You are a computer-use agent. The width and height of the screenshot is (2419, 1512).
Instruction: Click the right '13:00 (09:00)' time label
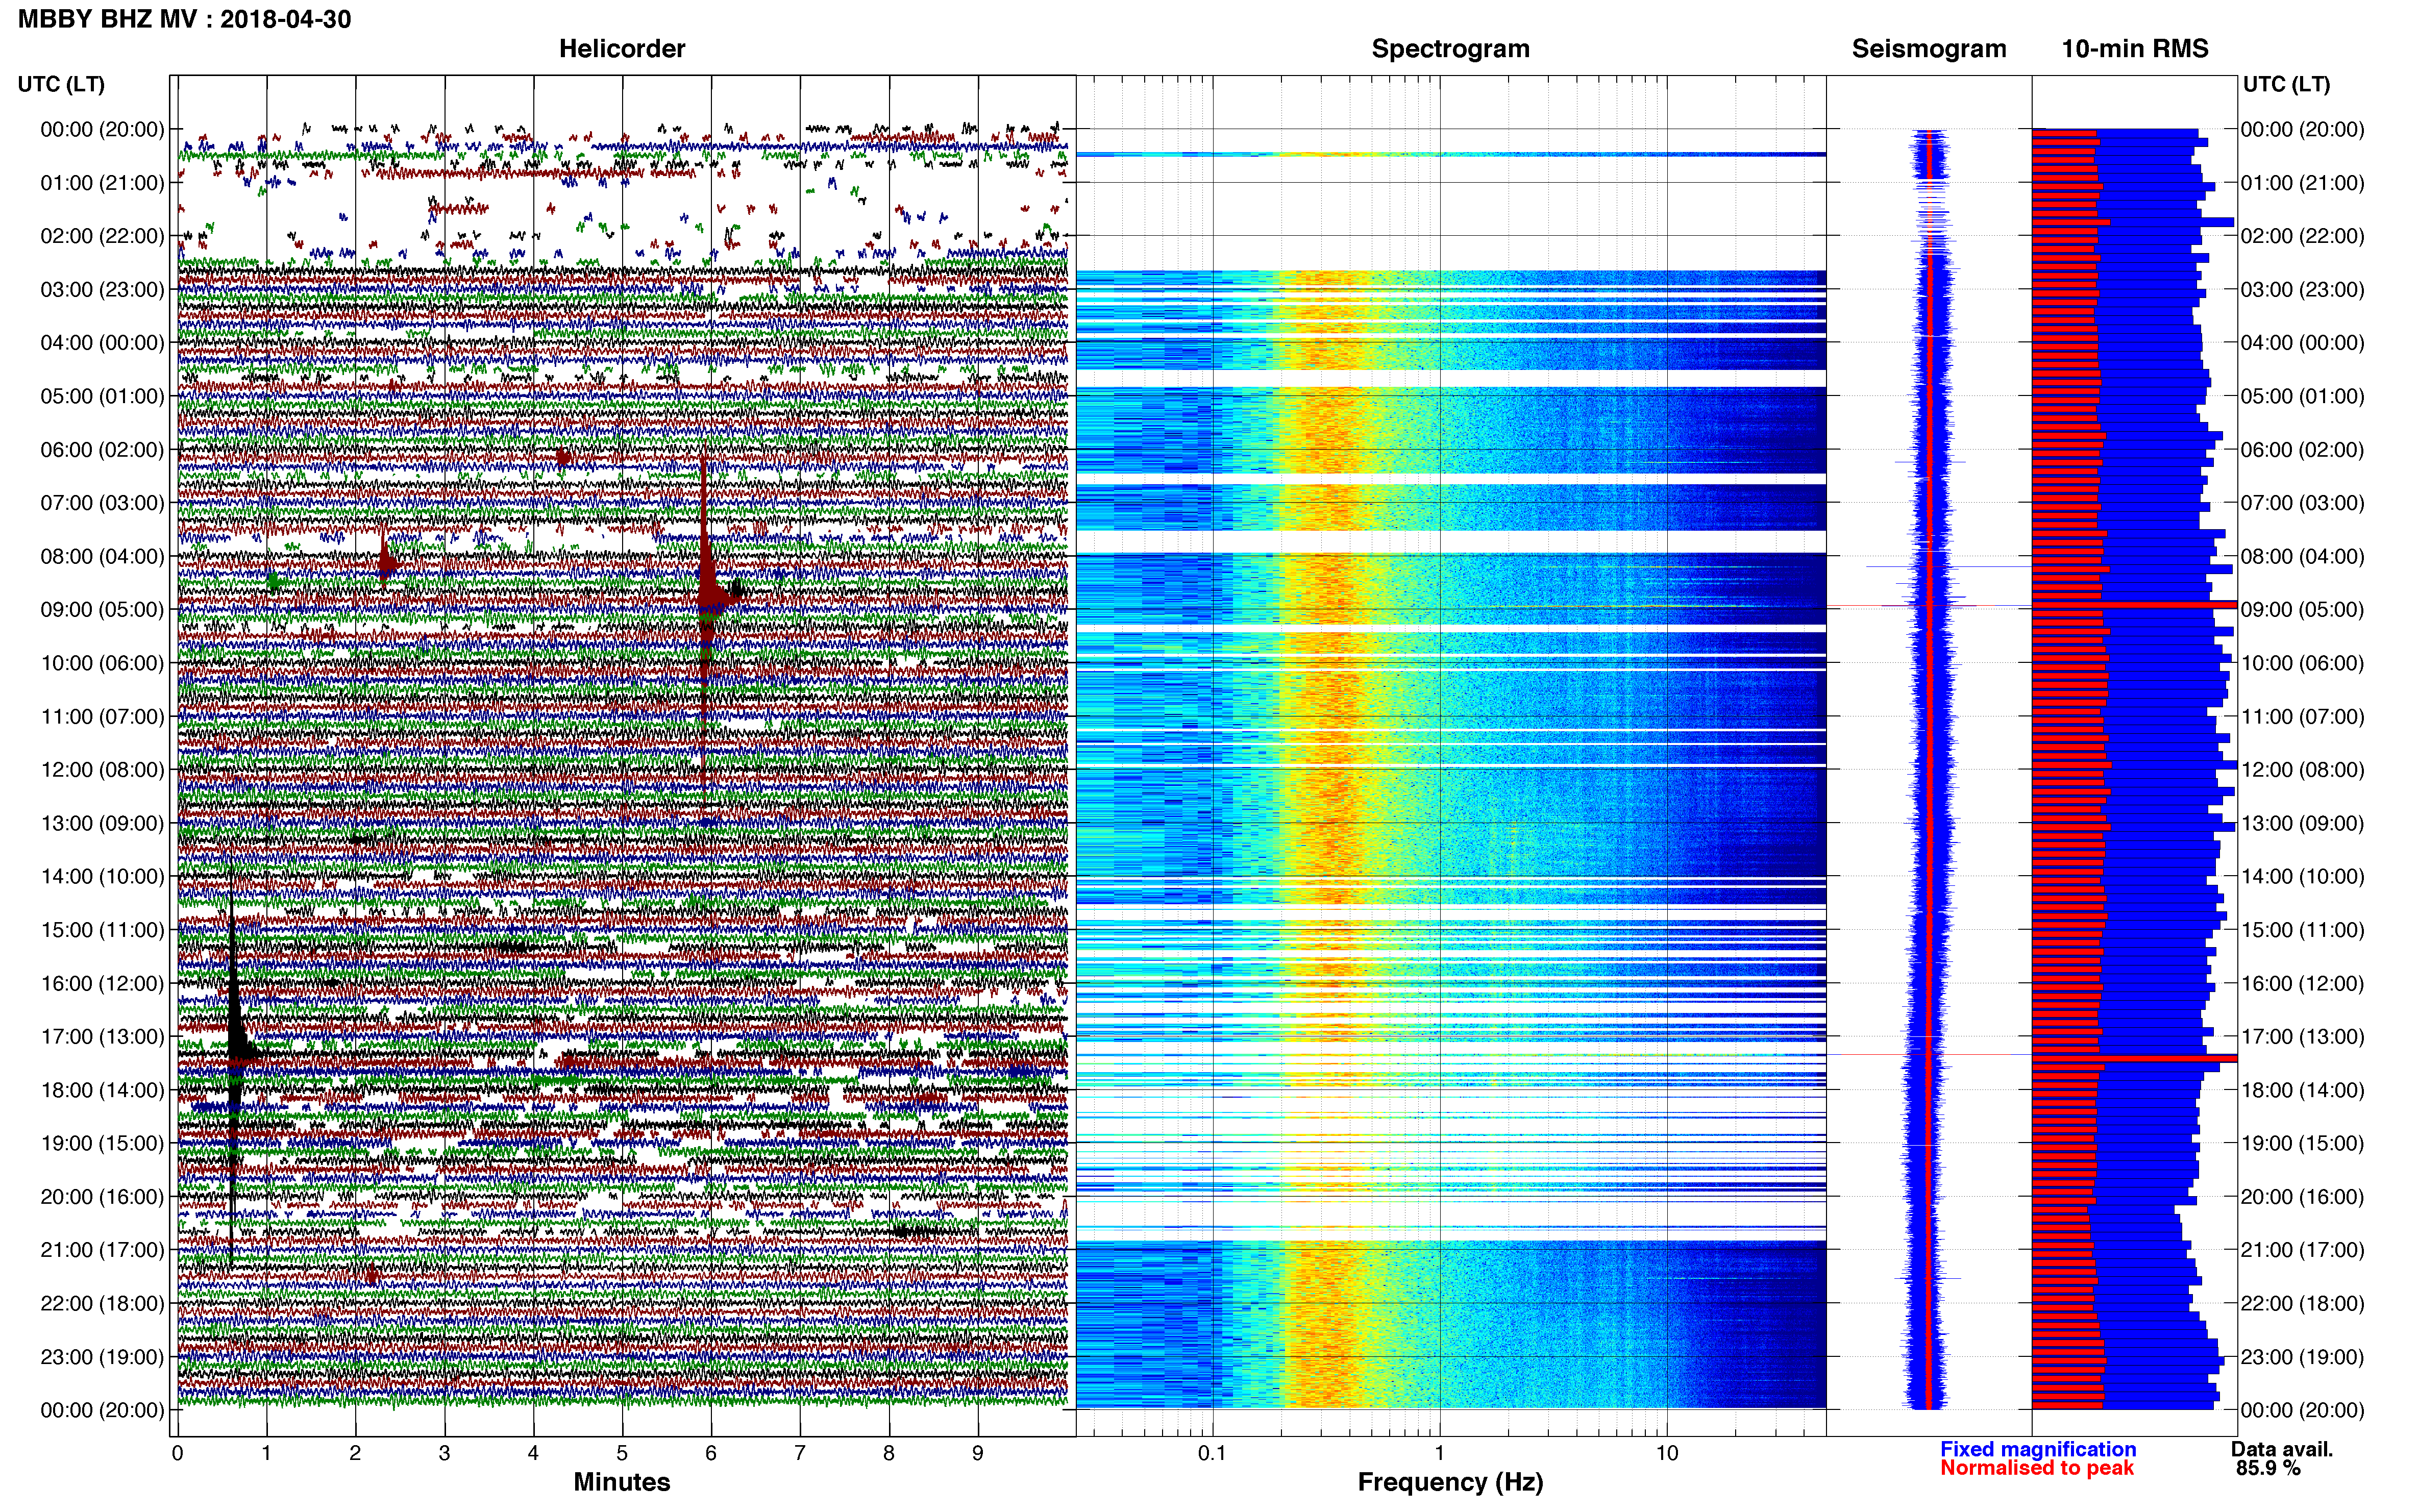(2302, 823)
